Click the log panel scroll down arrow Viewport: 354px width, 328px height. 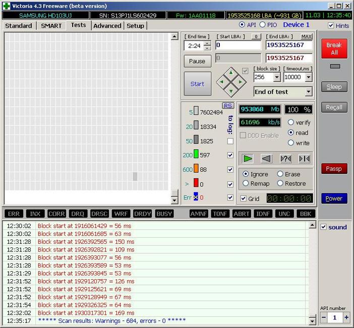pos(312,321)
